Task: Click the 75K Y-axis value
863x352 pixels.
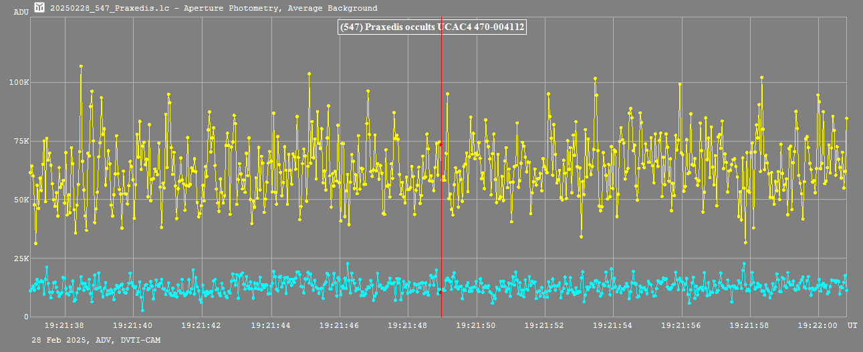Action: (x=21, y=142)
